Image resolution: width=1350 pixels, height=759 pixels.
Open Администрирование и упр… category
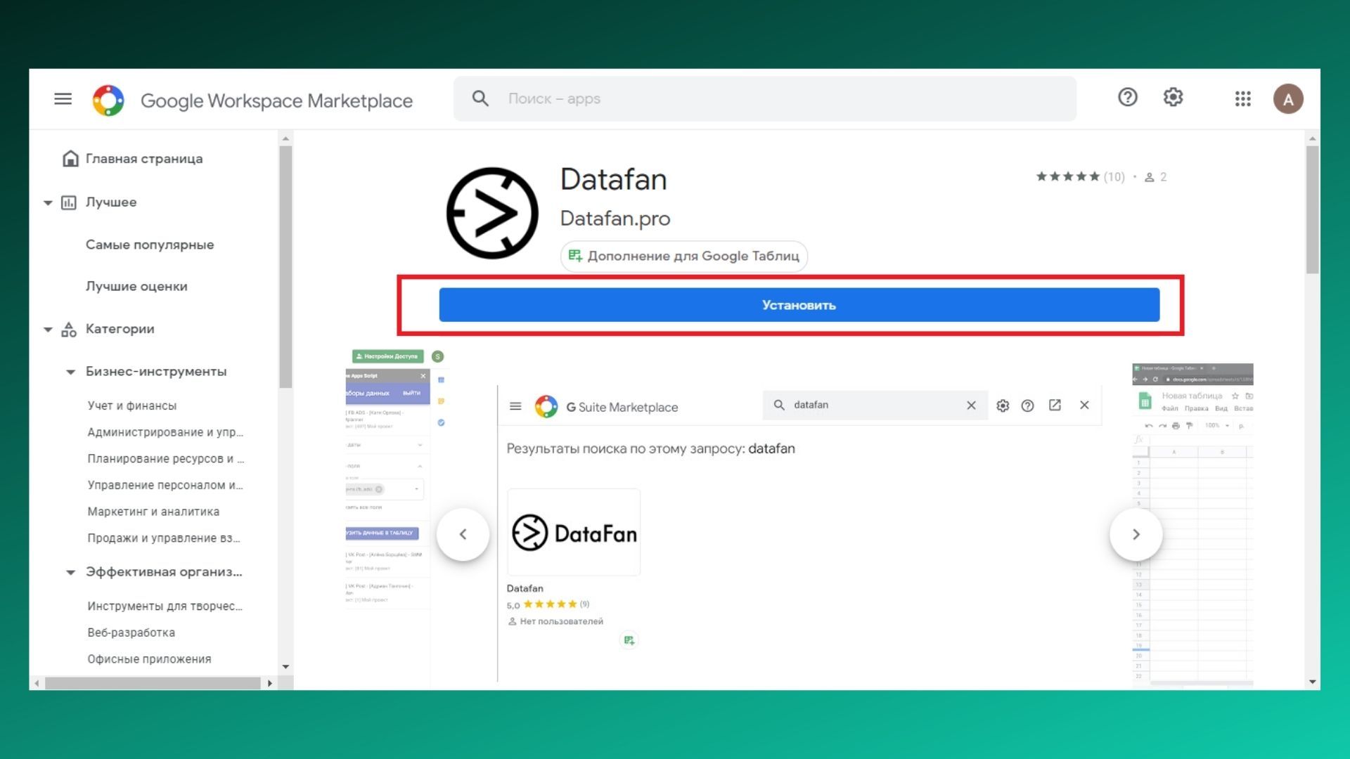(x=165, y=432)
